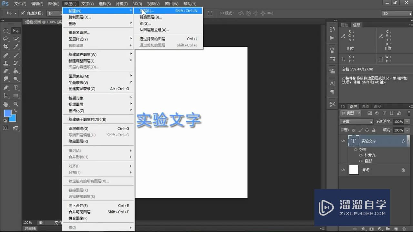Select the Pen tool
The width and height of the screenshot is (413, 232).
coord(6,88)
